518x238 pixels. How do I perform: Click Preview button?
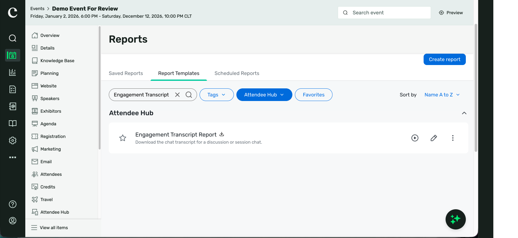[451, 13]
